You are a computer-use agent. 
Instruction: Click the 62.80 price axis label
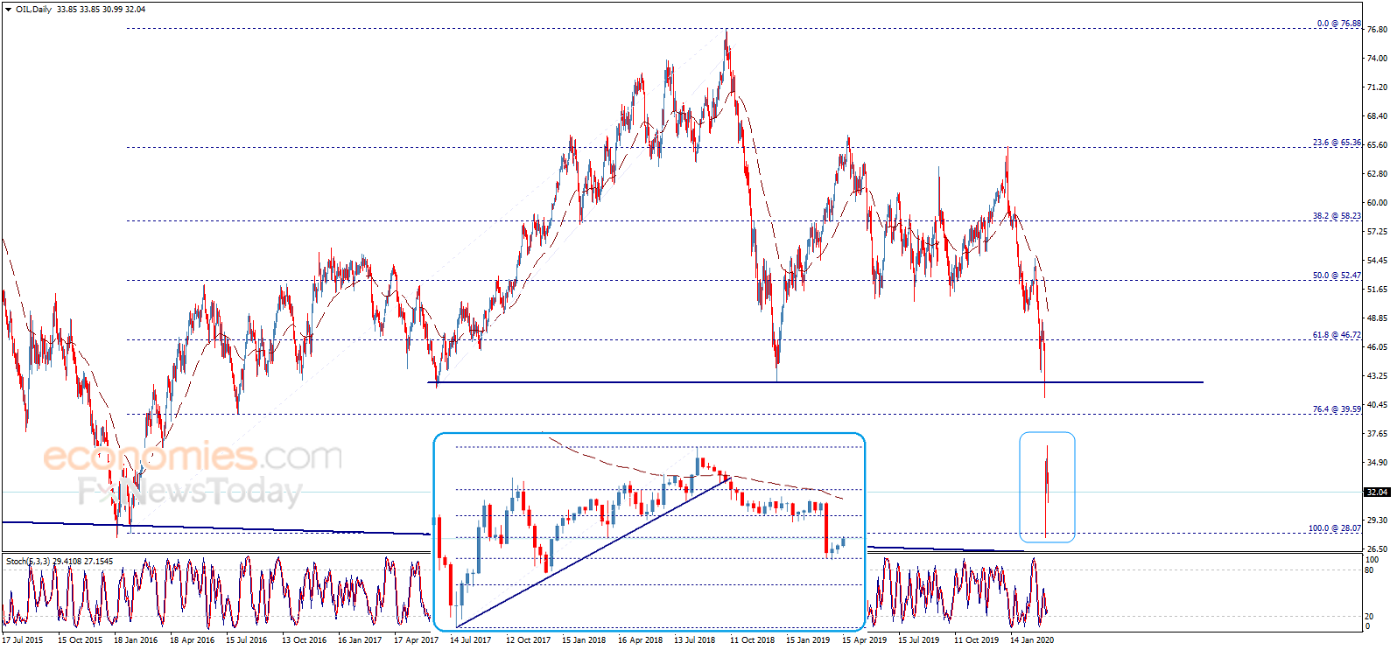pyautogui.click(x=1377, y=174)
